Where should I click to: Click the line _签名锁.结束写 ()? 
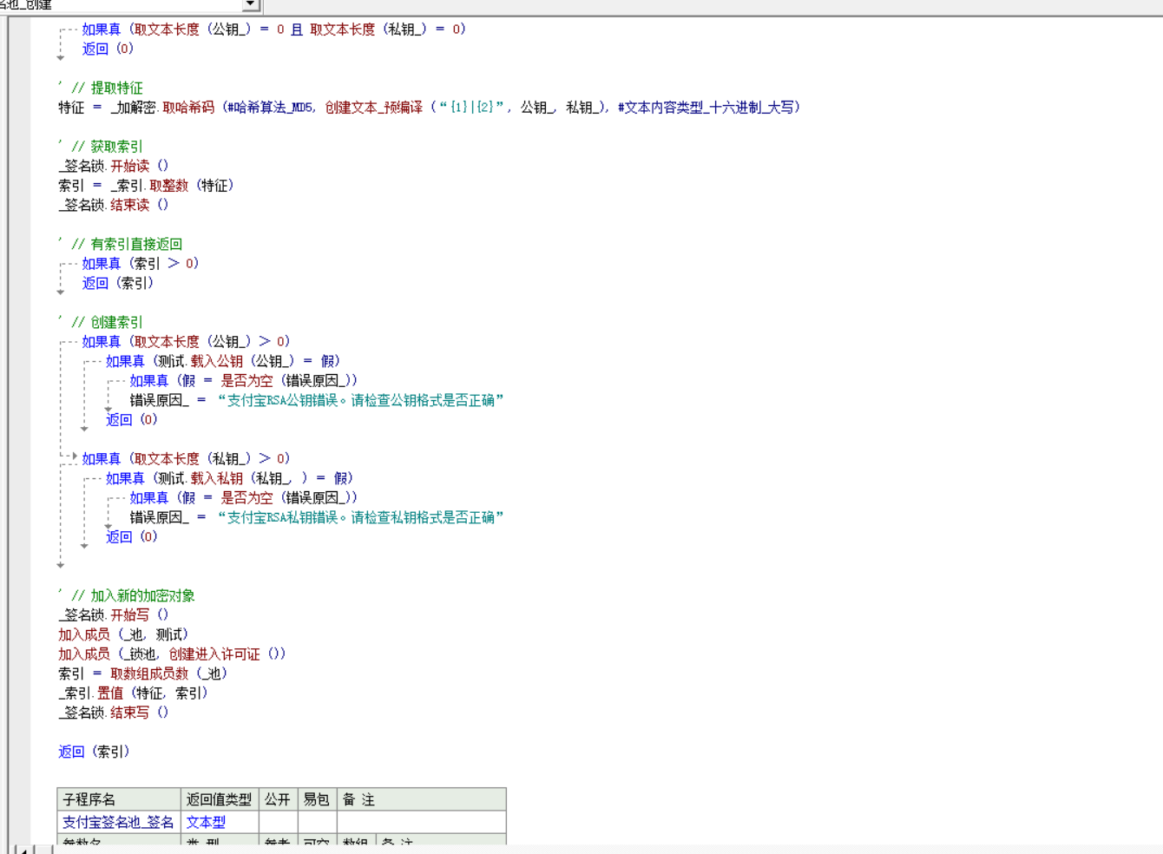click(x=114, y=713)
